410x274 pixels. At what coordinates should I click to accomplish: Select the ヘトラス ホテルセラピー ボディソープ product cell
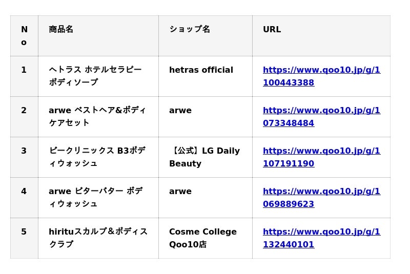pos(95,76)
